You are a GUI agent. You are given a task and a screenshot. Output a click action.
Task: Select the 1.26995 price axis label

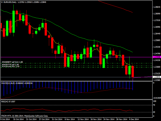(x=157, y=27)
